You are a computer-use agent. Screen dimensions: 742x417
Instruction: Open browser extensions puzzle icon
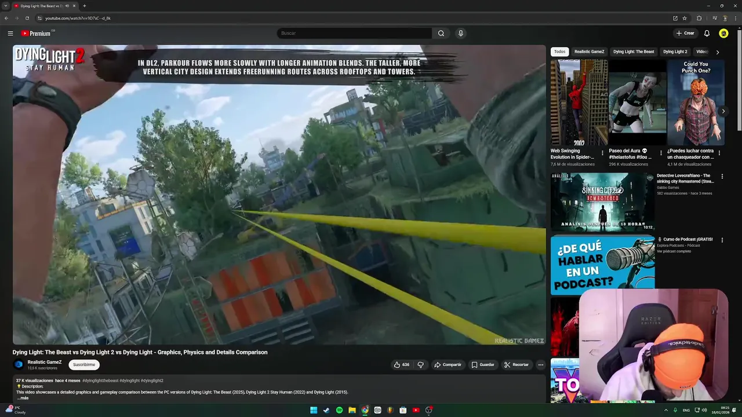click(x=699, y=18)
